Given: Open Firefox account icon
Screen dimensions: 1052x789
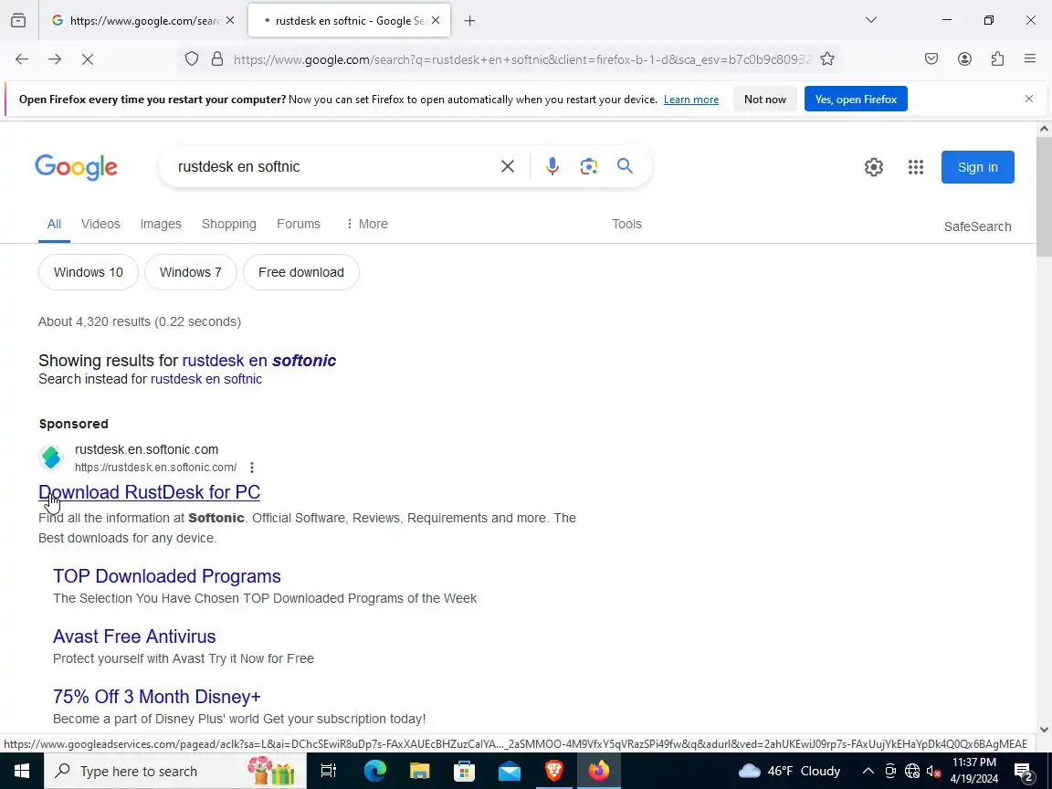Looking at the screenshot, I should [x=964, y=59].
